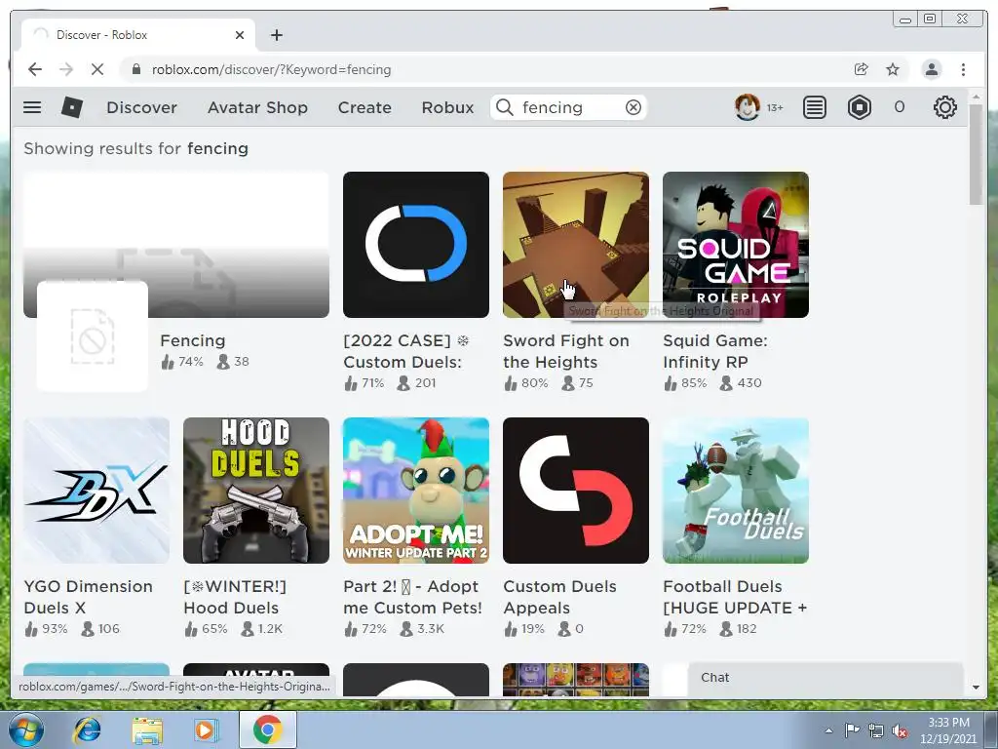
Task: Open Sword Fight on the Heights title
Action: [x=566, y=351]
